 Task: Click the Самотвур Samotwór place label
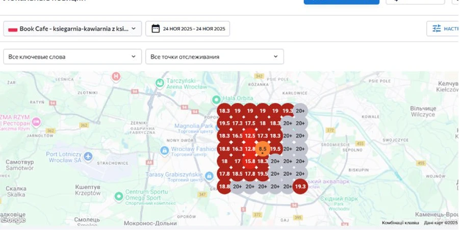20,165
